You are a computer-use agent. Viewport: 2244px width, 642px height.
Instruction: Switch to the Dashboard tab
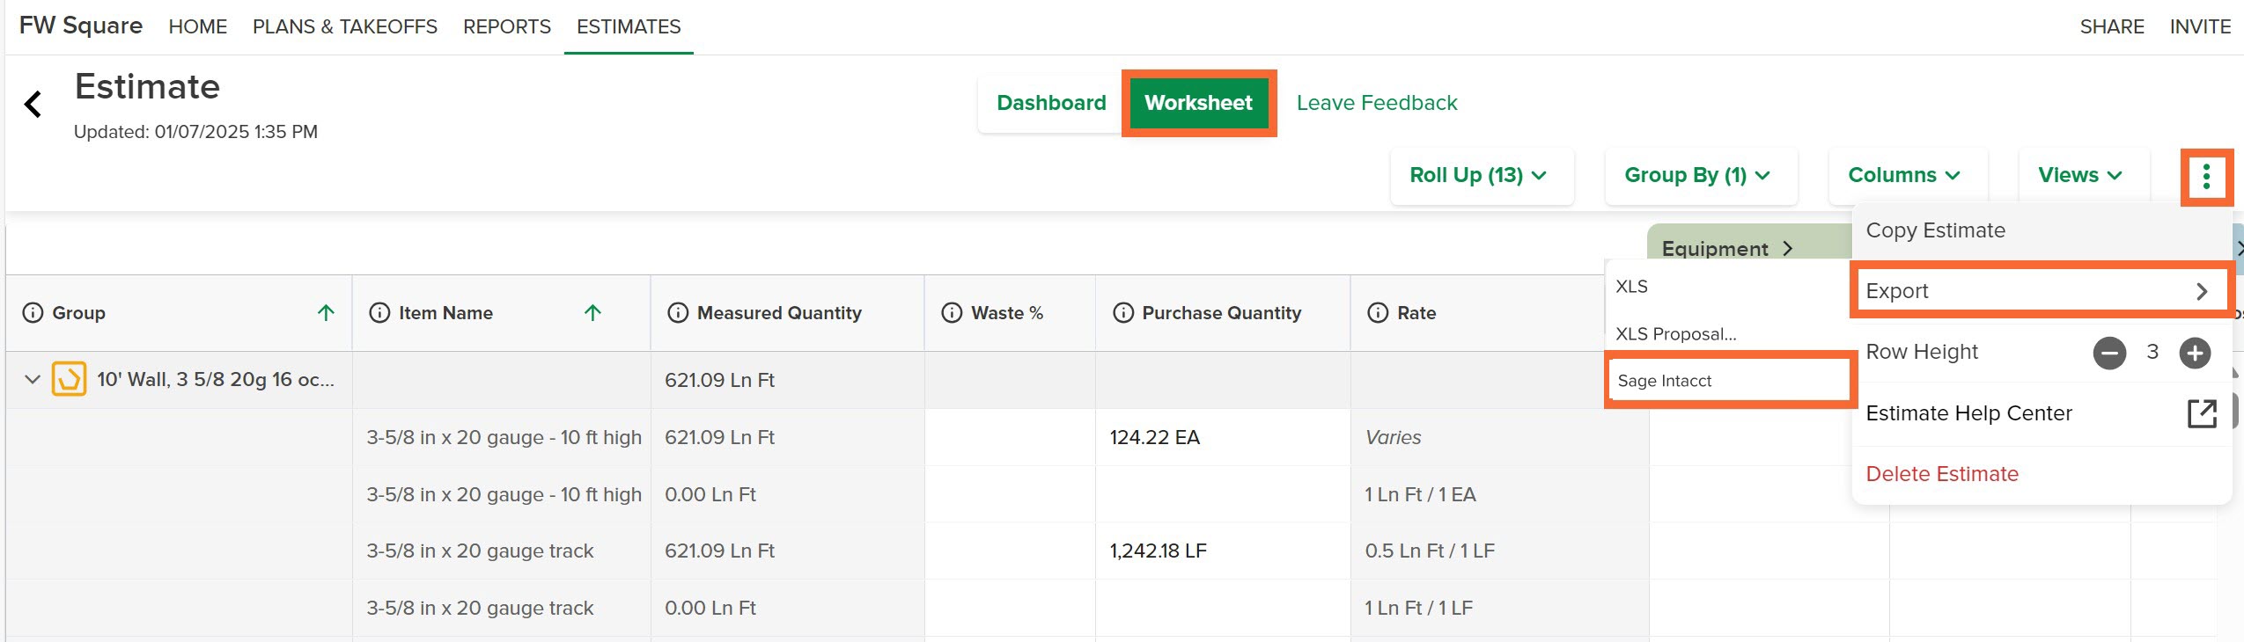[1051, 103]
